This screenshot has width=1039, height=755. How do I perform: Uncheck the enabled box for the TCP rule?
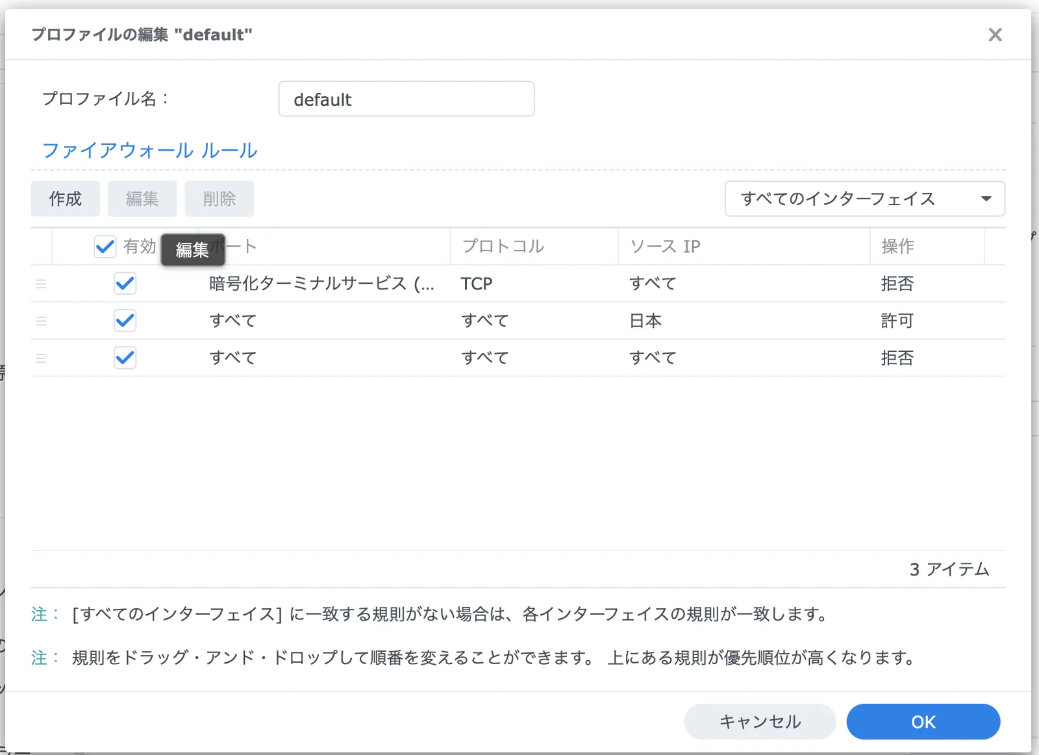[x=125, y=284]
